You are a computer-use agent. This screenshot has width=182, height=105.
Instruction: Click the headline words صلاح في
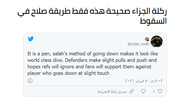pos(32,12)
